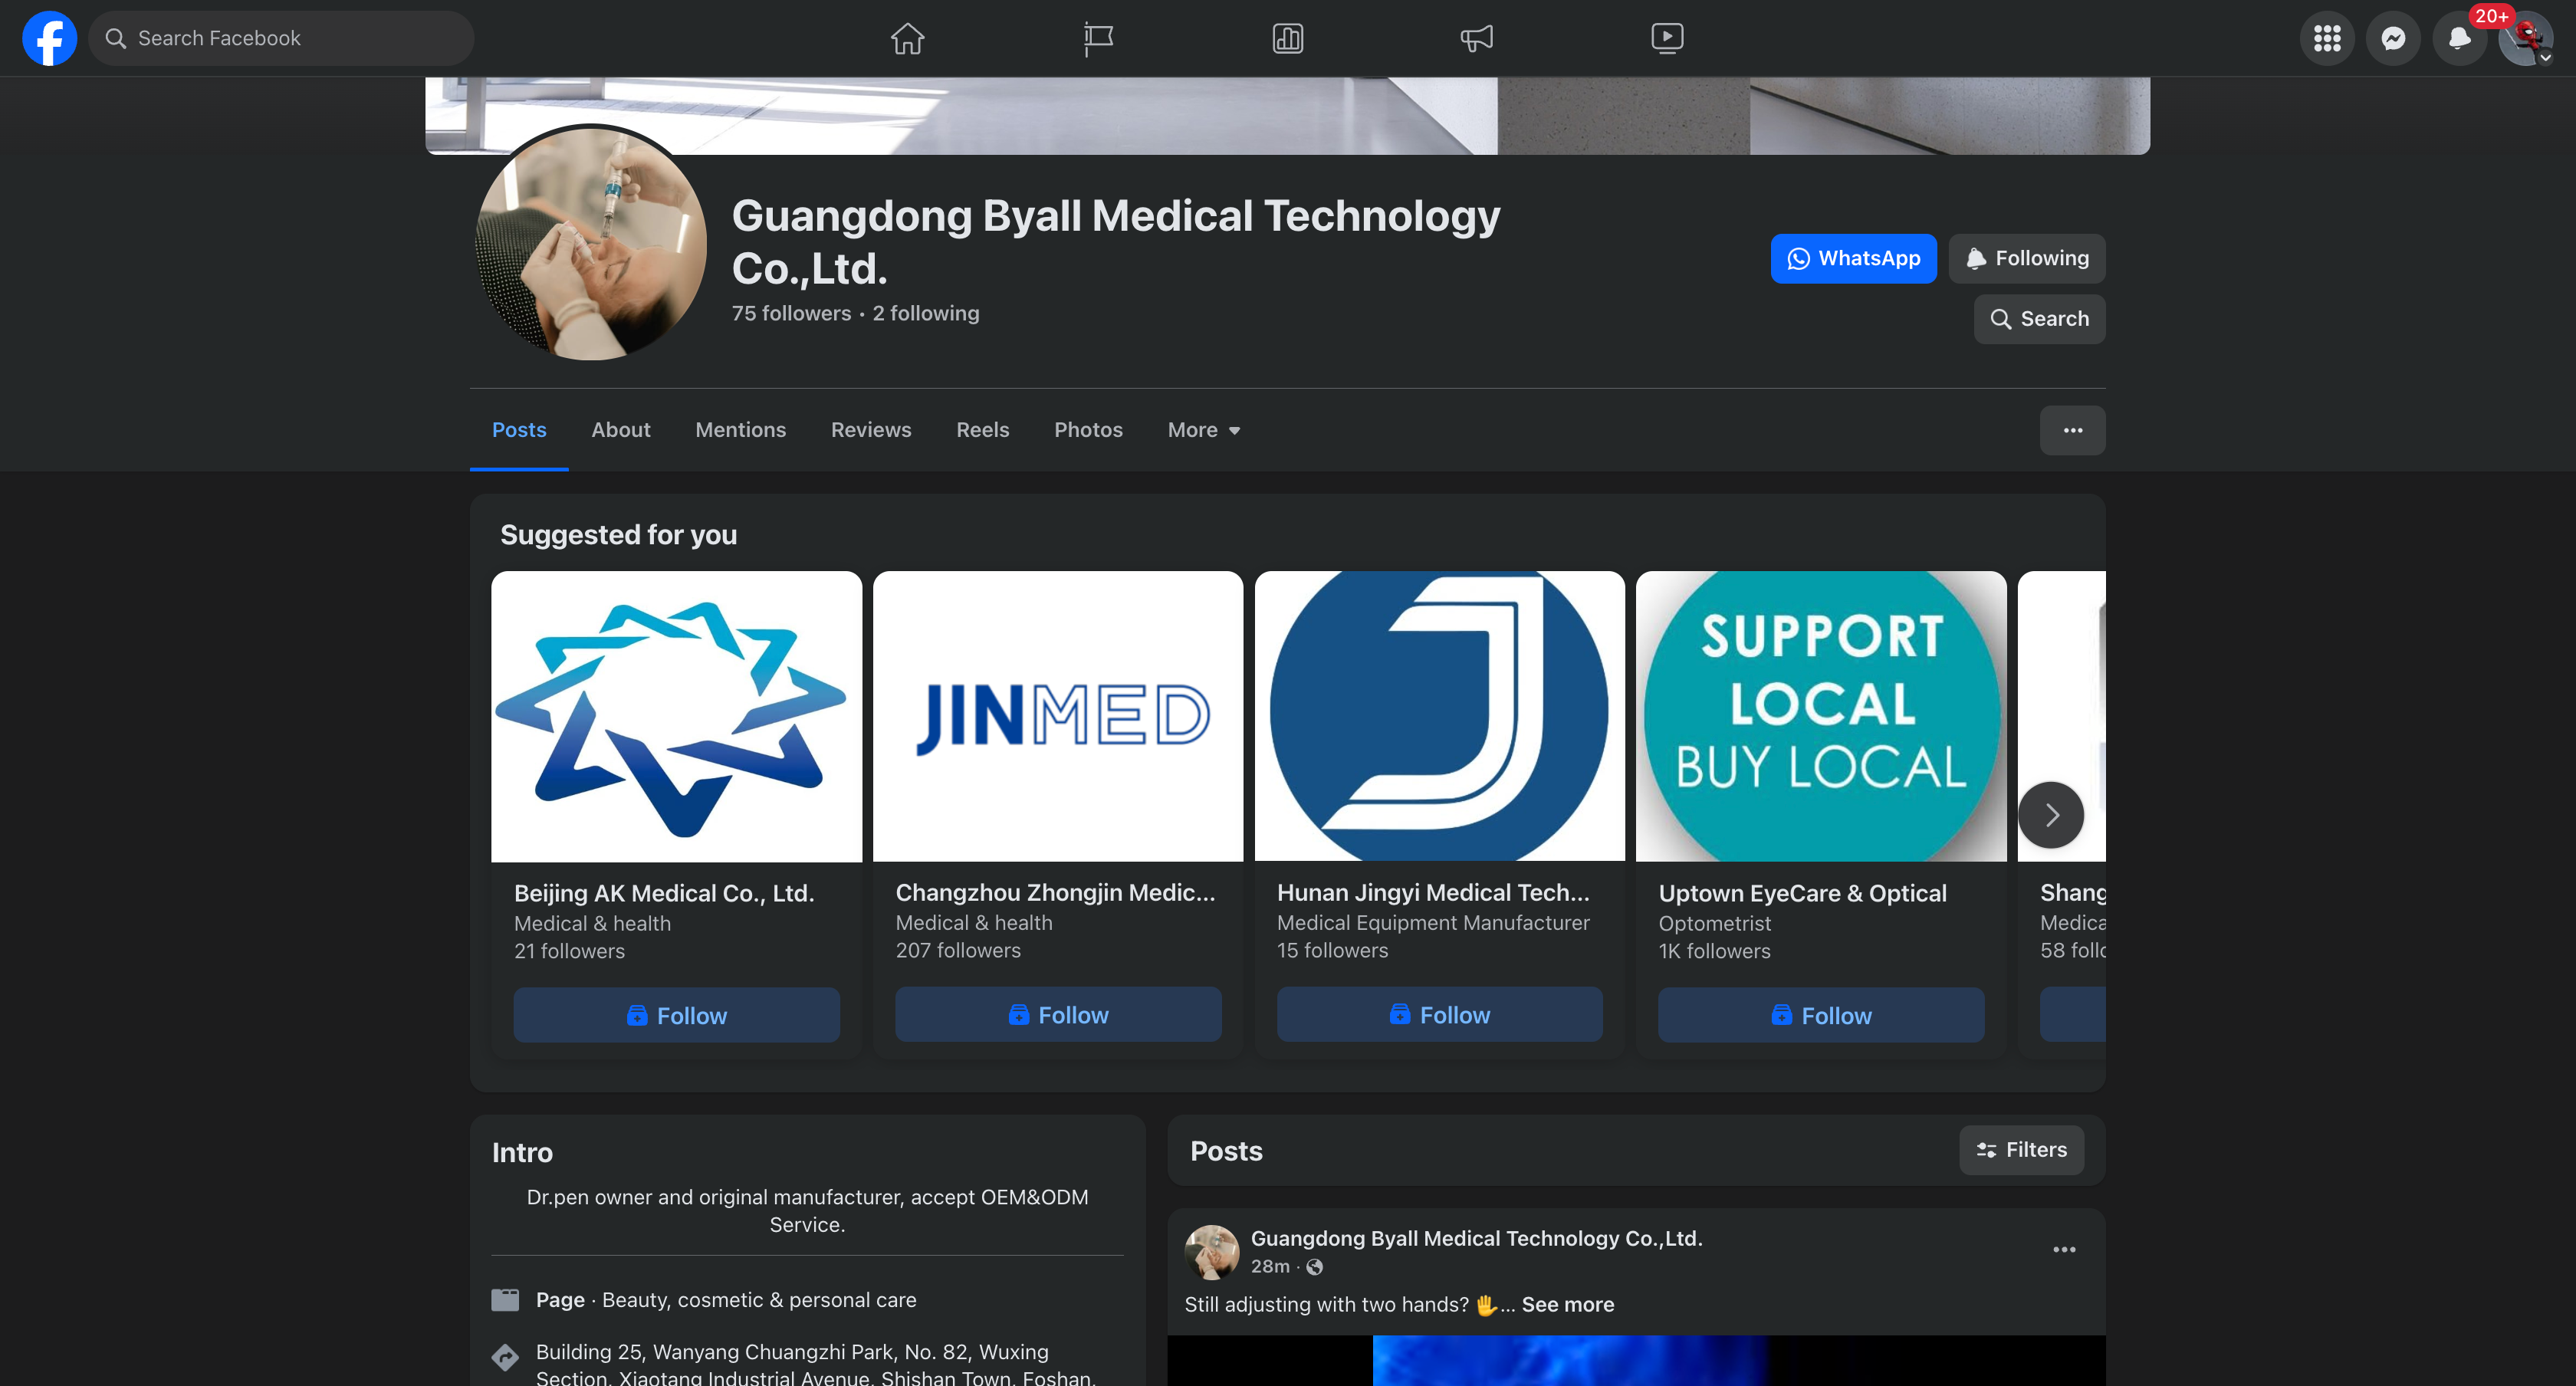2576x1386 pixels.
Task: Open the posts Filters button
Action: [x=2021, y=1150]
